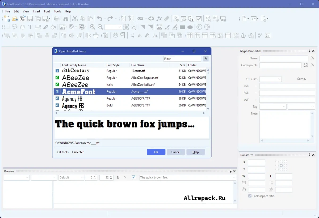The height and width of the screenshot is (218, 319).
Task: Open the Edit menu
Action: 16,11
